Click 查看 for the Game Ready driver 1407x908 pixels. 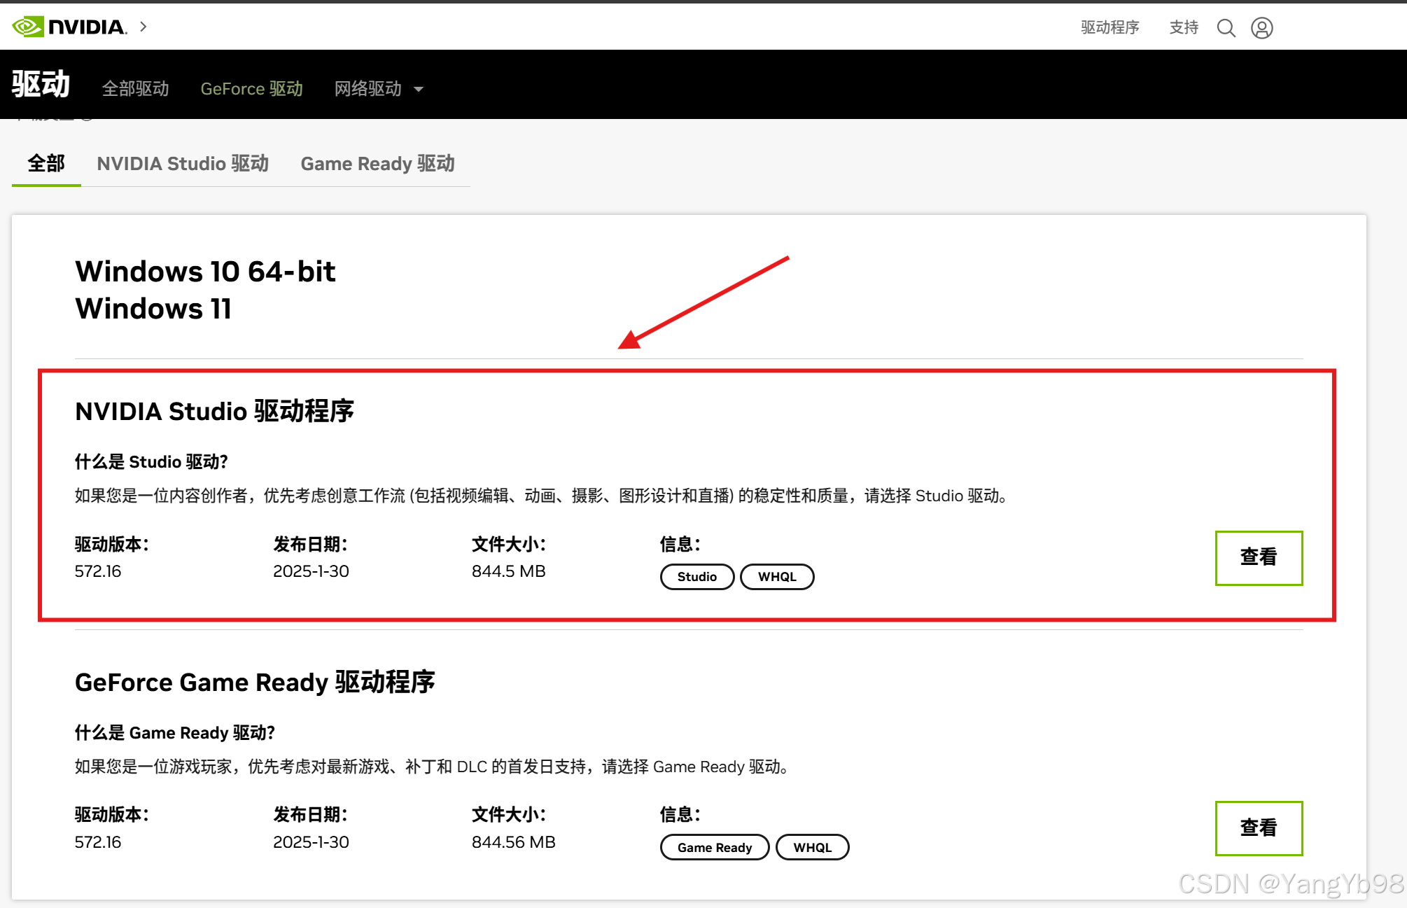[x=1259, y=828]
